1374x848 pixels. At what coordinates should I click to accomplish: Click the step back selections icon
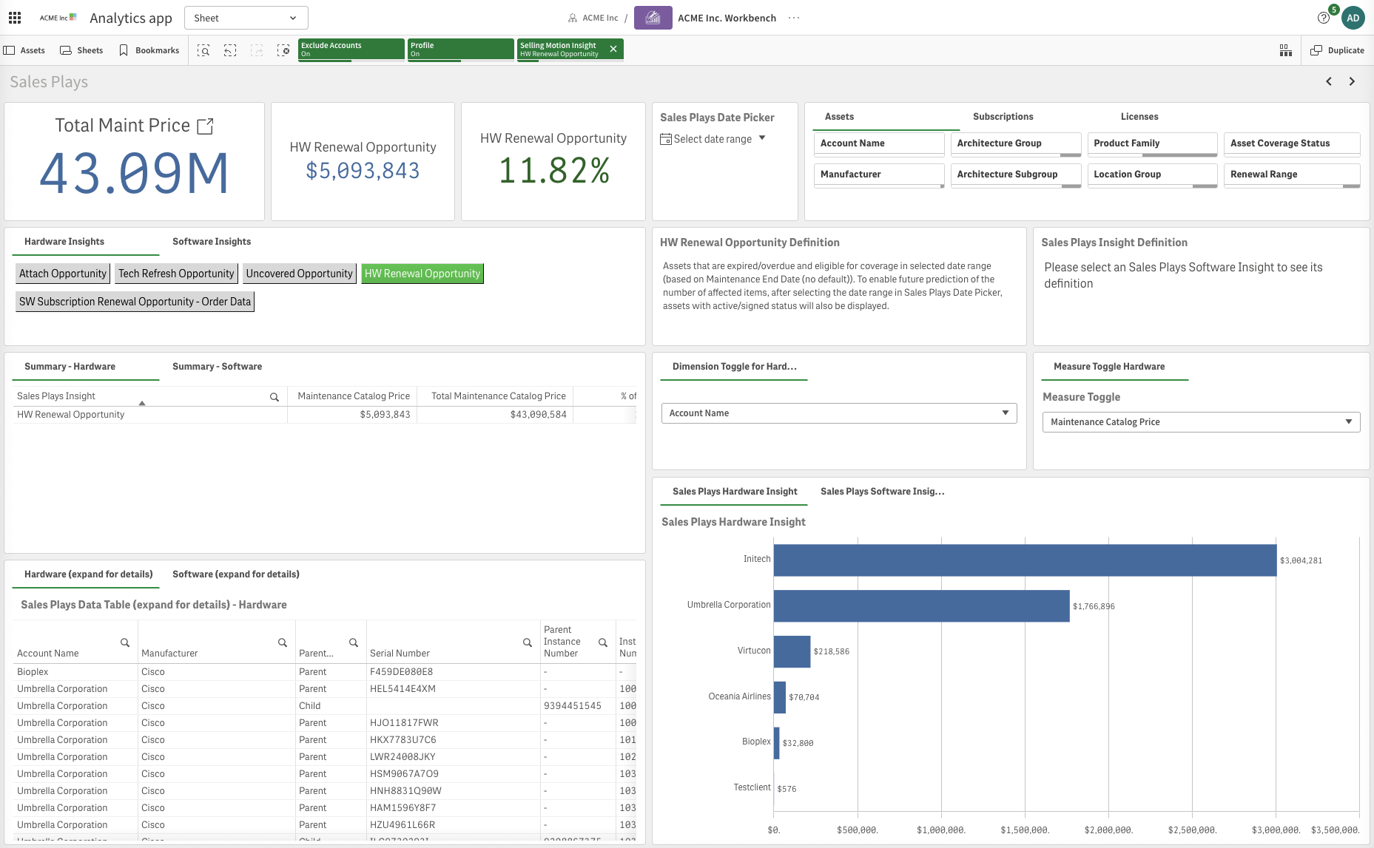point(230,50)
